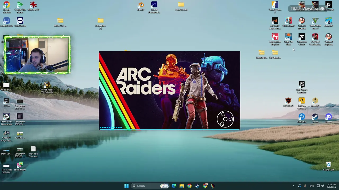Open The Vault Logic Puzzle shortcut

(275, 23)
